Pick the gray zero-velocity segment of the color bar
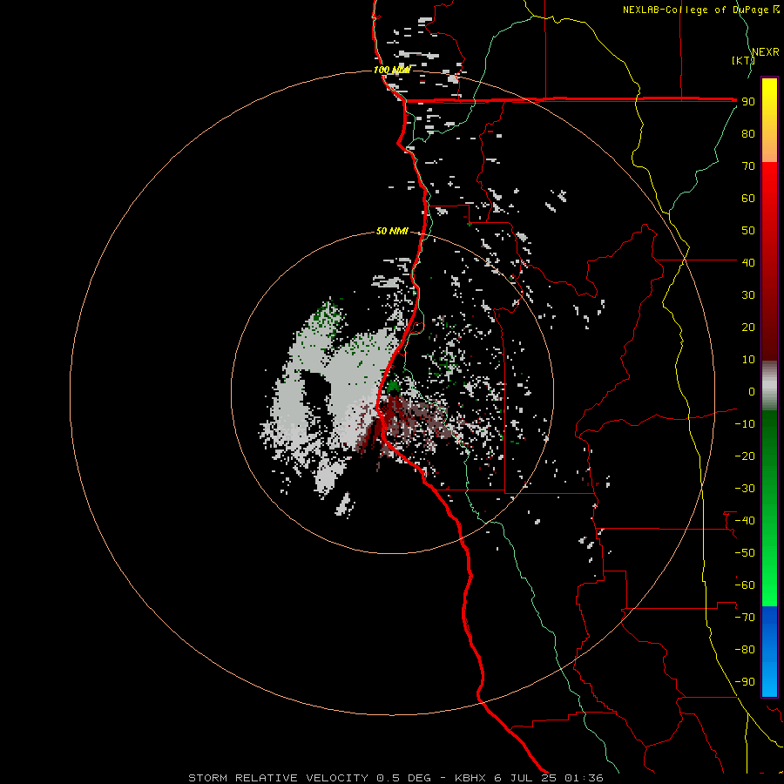784x784 pixels. coord(769,386)
